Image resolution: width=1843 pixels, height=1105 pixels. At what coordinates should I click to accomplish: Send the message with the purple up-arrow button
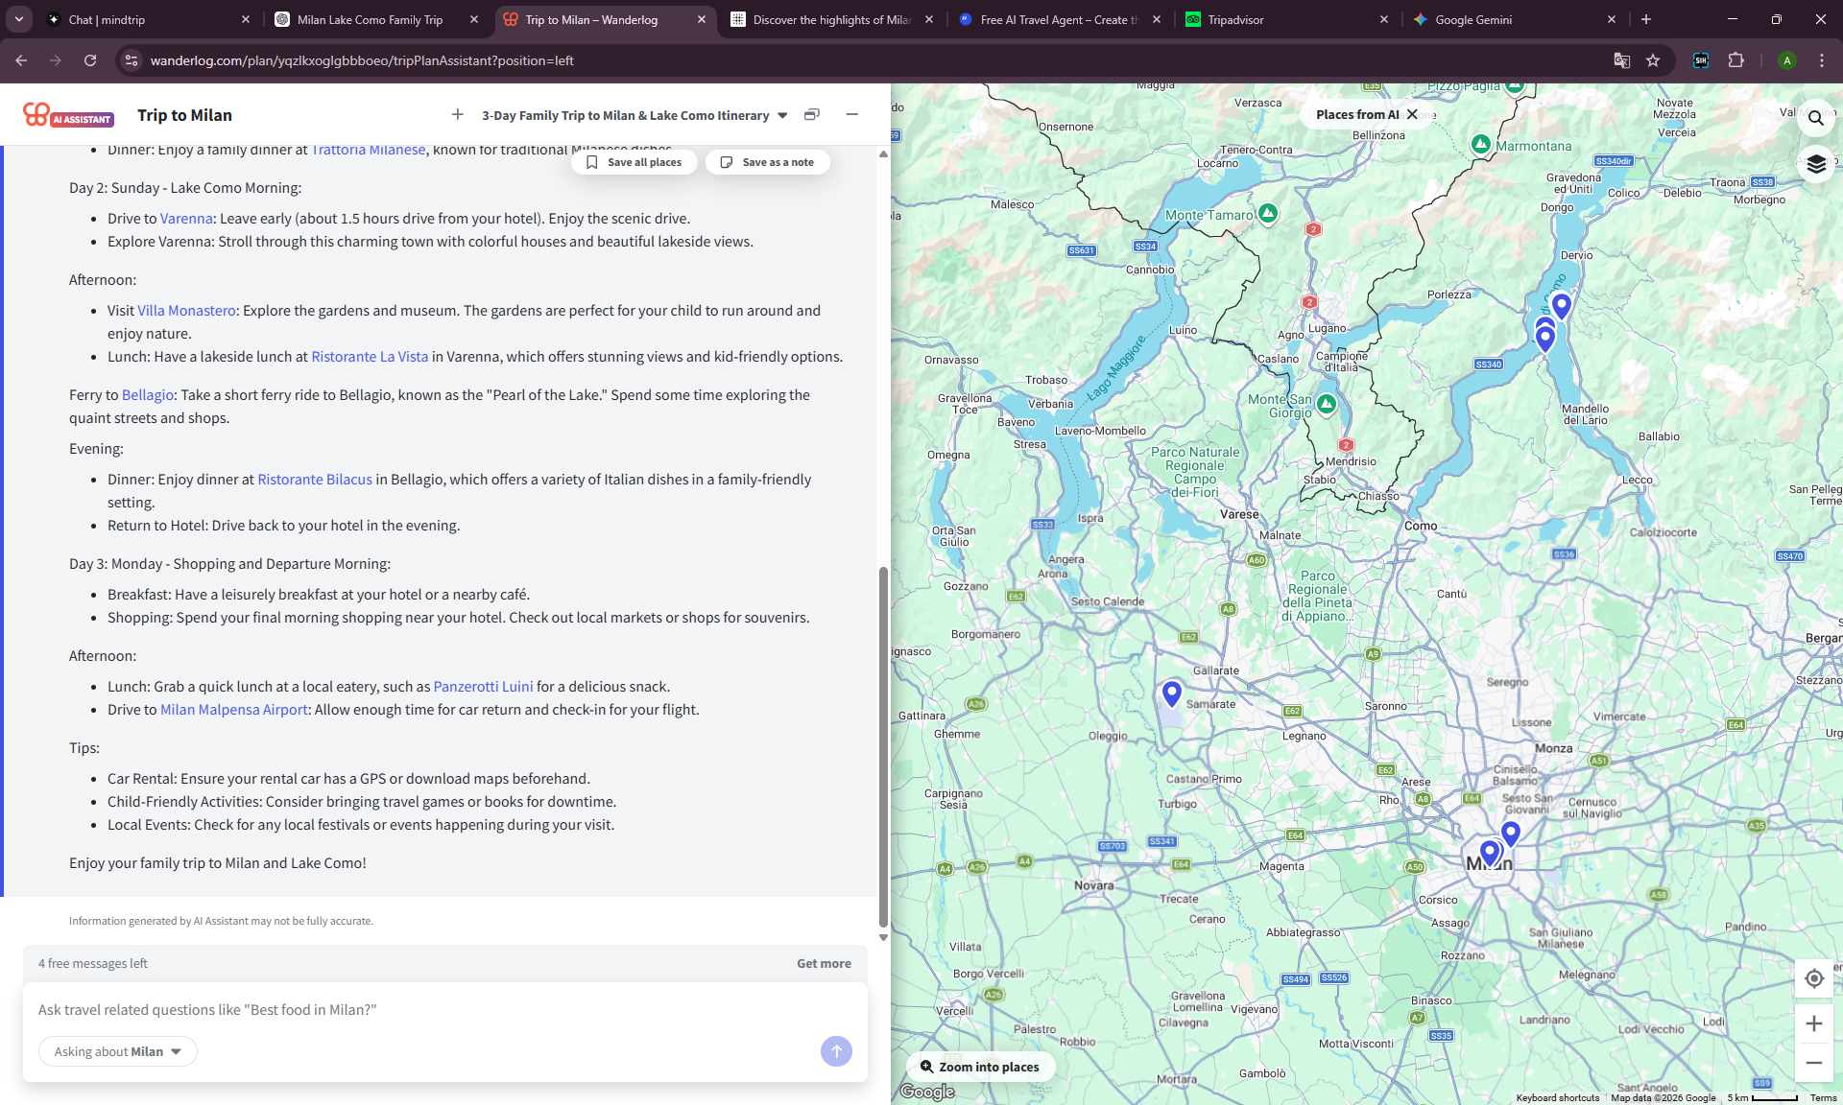pos(836,1051)
